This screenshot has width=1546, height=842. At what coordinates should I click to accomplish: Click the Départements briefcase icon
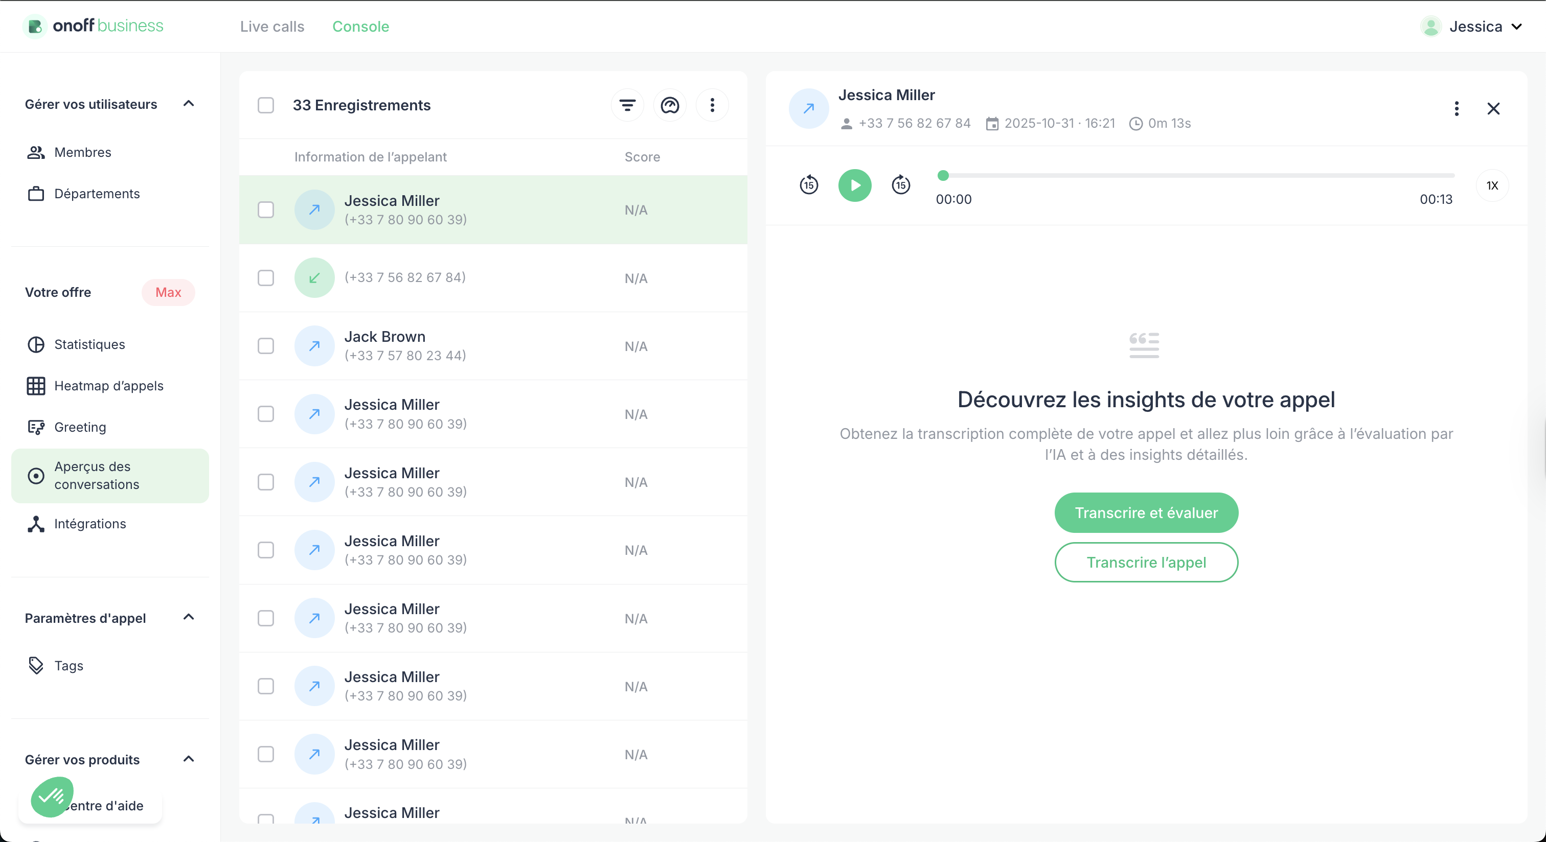coord(36,194)
